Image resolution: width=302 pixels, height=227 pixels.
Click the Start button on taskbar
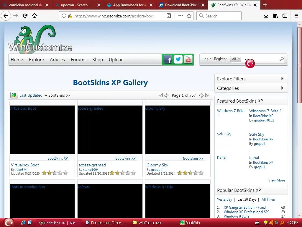coord(9,223)
